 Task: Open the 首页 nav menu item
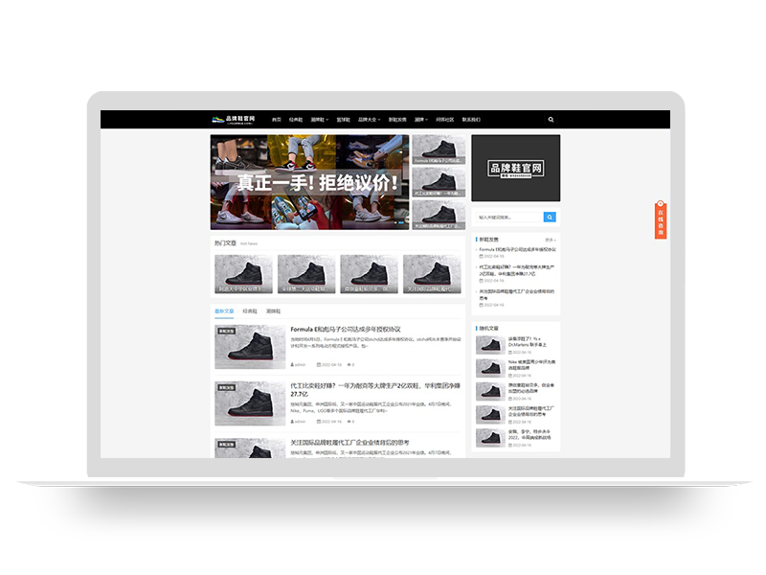click(277, 120)
